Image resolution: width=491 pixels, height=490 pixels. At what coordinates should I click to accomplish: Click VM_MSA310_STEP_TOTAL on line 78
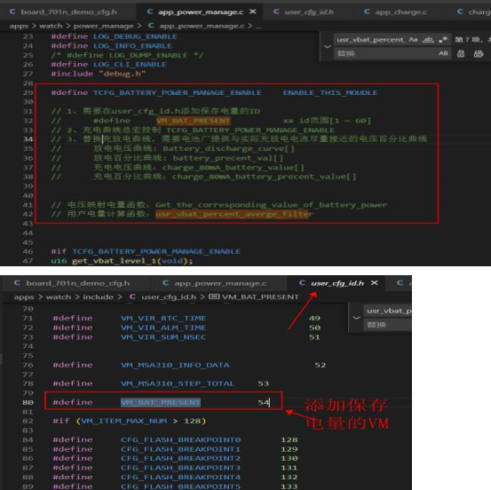coord(178,383)
